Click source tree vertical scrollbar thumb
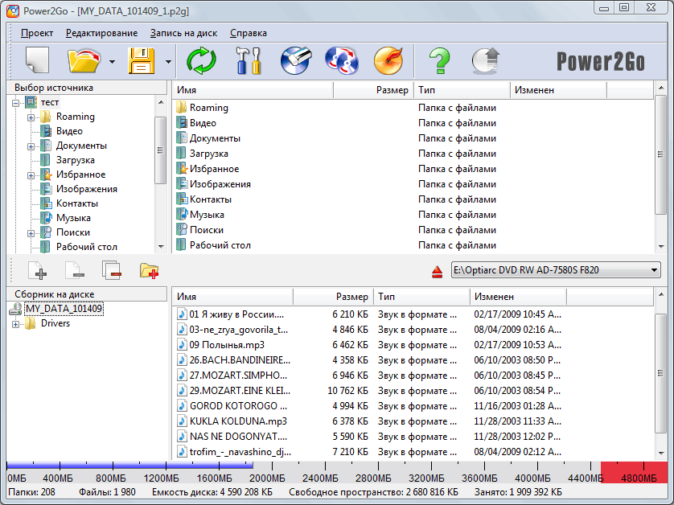This screenshot has height=505, width=674. click(160, 150)
